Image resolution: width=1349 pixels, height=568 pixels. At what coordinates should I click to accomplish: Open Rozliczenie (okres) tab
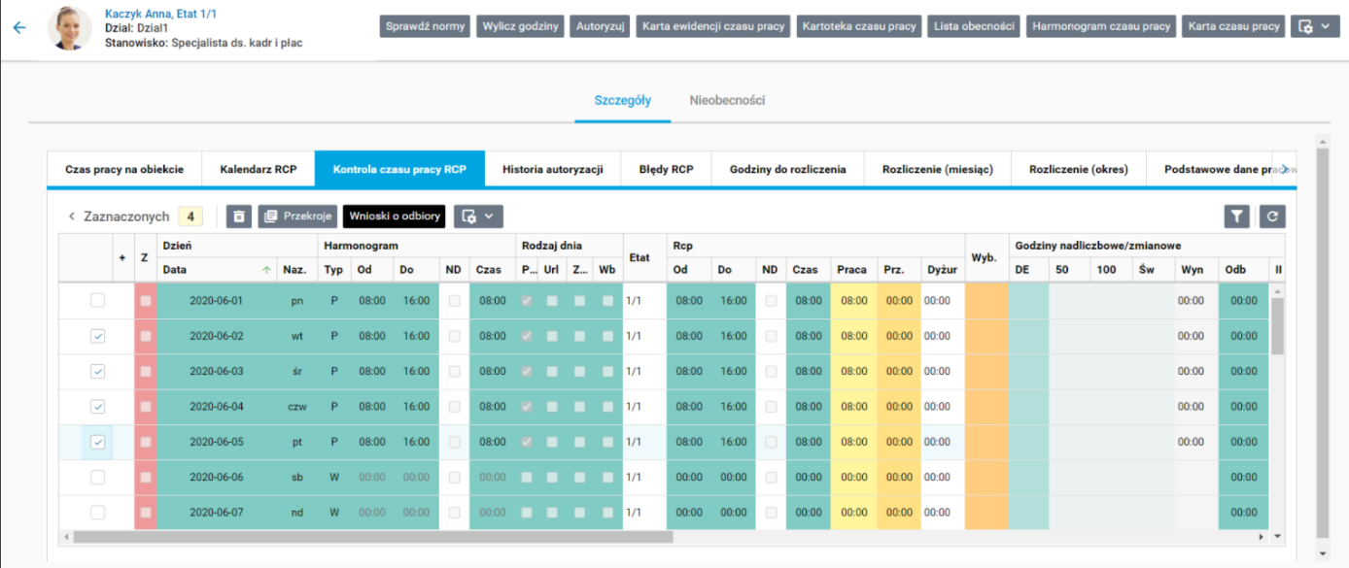(x=1079, y=169)
